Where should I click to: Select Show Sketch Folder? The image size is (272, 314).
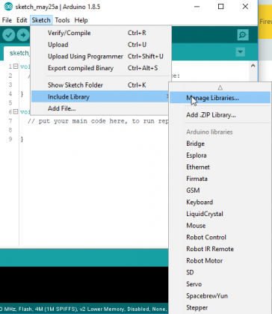101,85
